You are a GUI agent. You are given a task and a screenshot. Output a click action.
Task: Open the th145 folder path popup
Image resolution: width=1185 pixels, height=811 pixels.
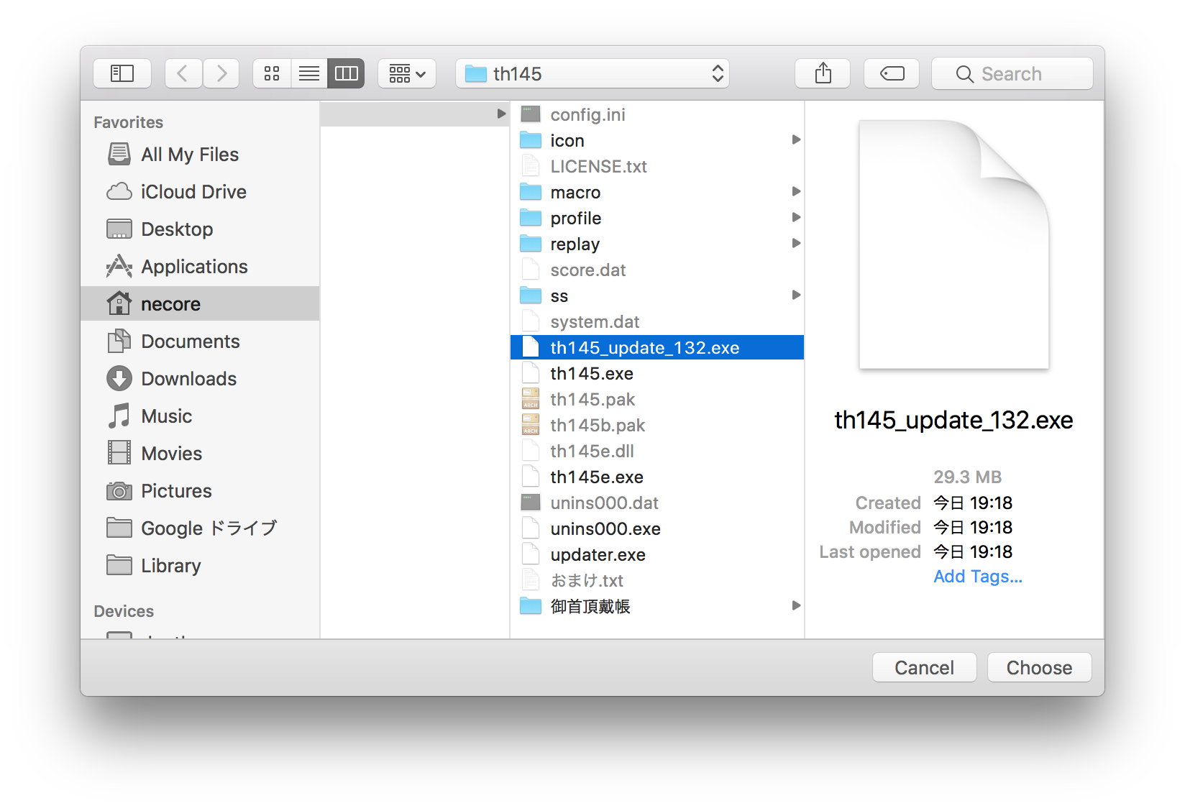pos(592,73)
